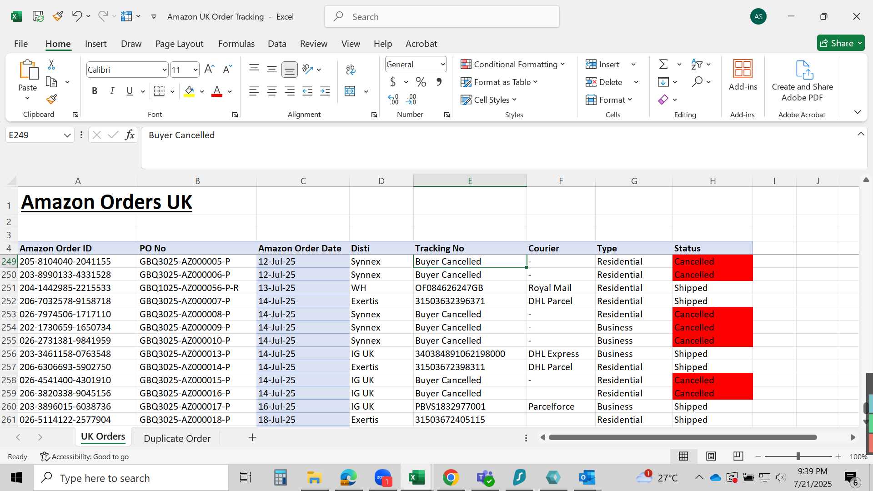The image size is (873, 491).
Task: Click Decrease Indent icon
Action: tap(307, 91)
